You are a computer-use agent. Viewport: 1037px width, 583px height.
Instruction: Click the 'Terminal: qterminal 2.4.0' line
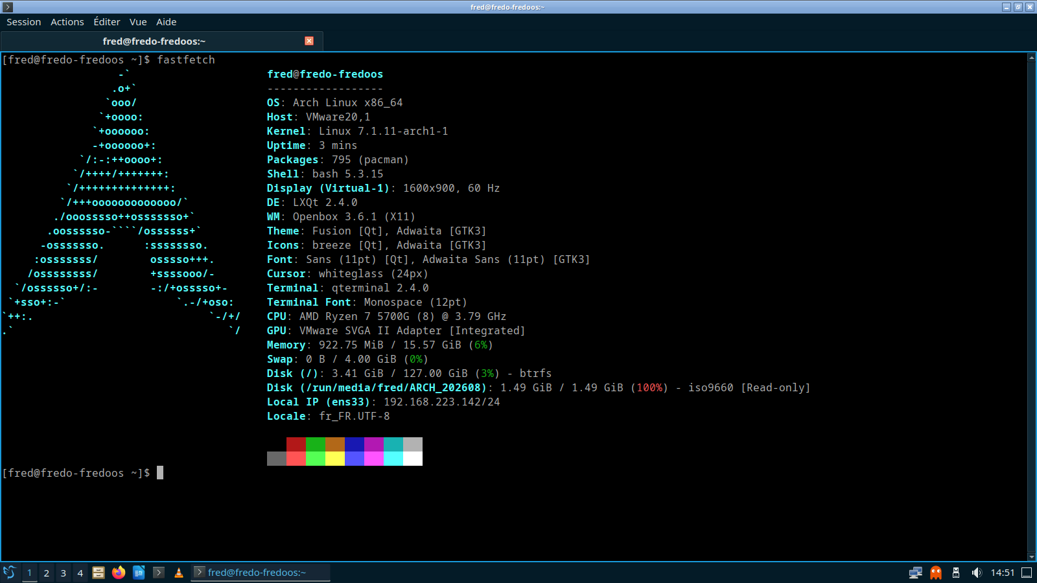point(347,288)
